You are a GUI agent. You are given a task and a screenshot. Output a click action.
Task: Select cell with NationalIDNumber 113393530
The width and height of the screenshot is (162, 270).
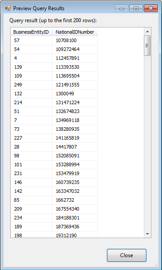pyautogui.click(x=75, y=67)
